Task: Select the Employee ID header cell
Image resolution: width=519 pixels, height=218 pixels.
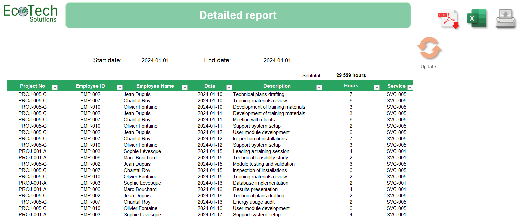Action: tap(90, 86)
